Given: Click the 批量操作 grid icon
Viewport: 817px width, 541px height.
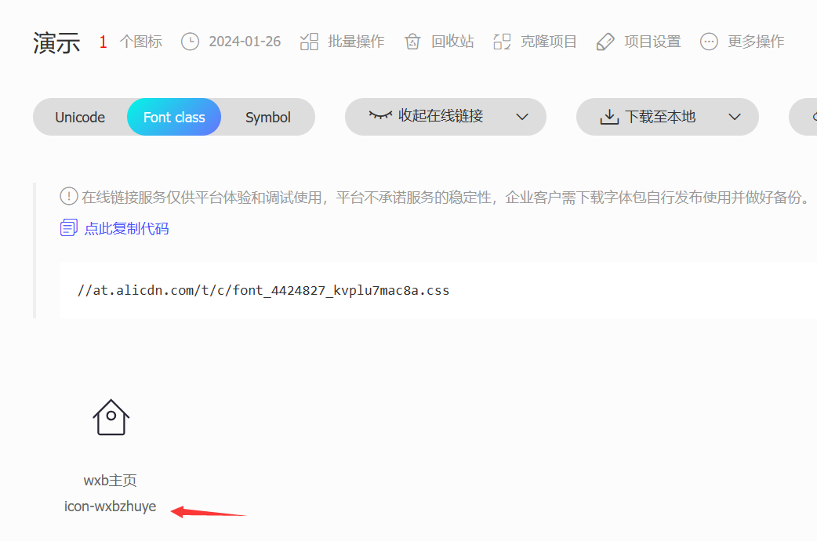Looking at the screenshot, I should click(310, 42).
